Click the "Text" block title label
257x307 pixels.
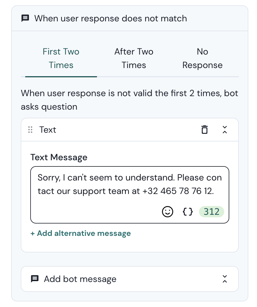point(48,130)
